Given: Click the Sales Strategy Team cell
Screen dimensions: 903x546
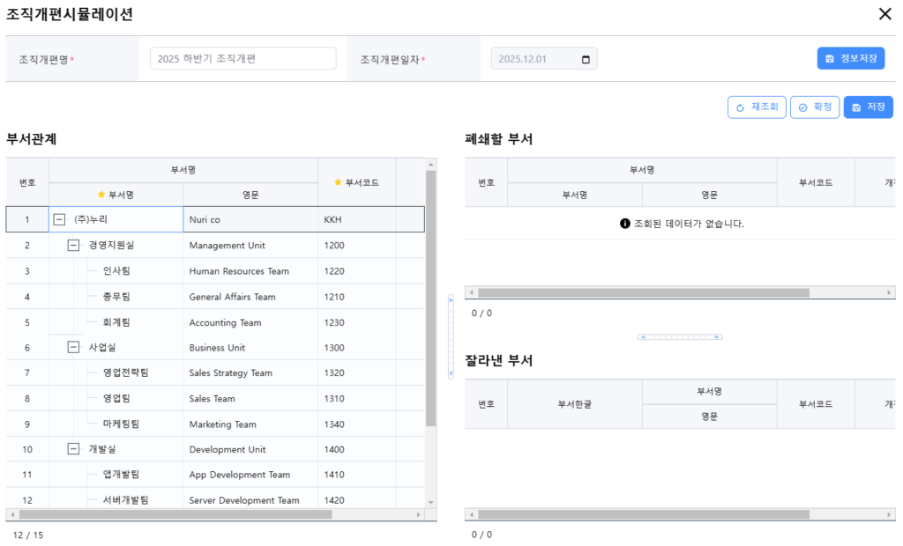Looking at the screenshot, I should (231, 373).
